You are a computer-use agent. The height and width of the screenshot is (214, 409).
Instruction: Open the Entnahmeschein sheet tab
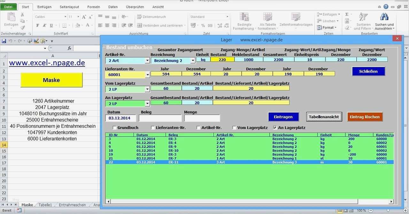coord(72,204)
